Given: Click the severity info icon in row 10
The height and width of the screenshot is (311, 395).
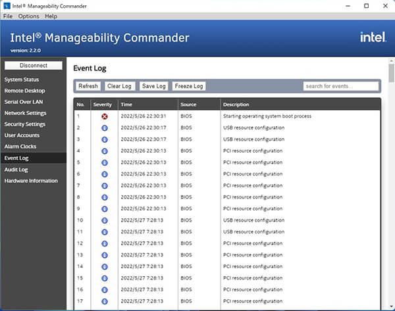Looking at the screenshot, I should [104, 220].
